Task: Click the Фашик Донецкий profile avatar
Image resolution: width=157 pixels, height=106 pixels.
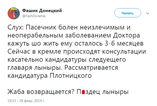Action: pyautogui.click(x=14, y=13)
